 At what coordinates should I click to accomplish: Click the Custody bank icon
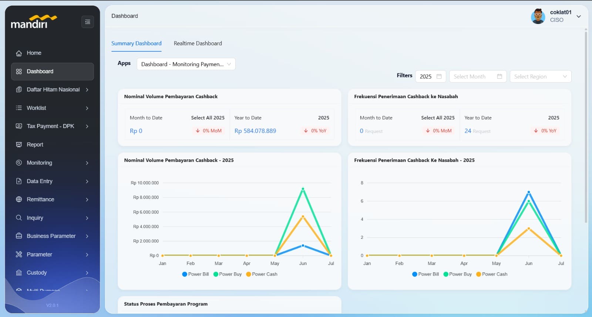coord(19,273)
